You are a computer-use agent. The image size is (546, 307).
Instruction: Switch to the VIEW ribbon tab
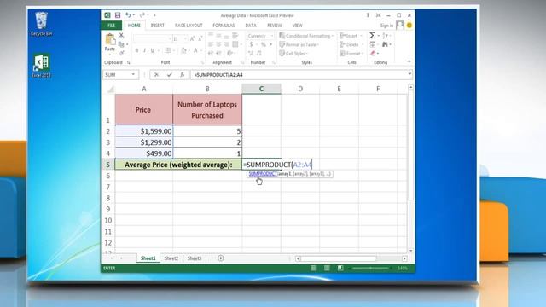(298, 26)
